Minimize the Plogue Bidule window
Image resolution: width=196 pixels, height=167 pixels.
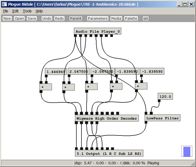[179, 4]
